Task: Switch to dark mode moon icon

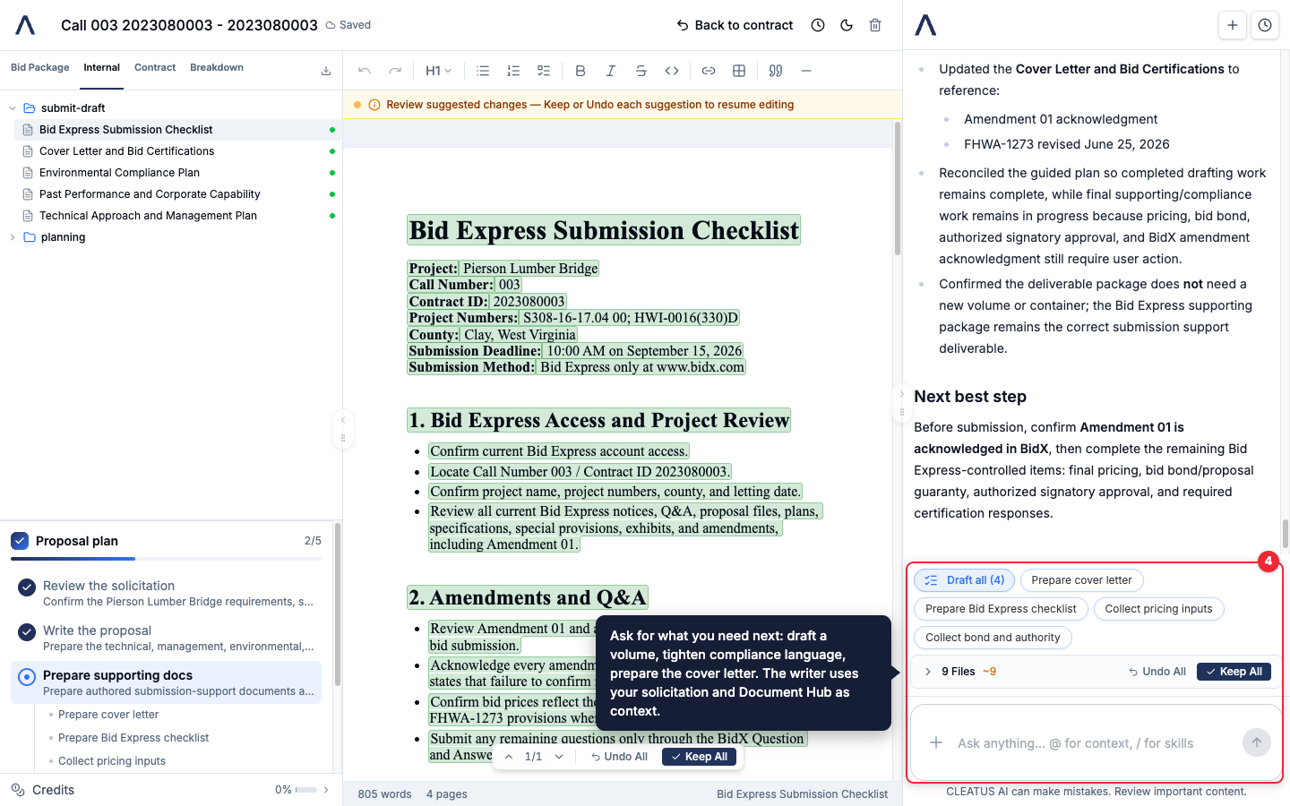Action: pyautogui.click(x=847, y=25)
